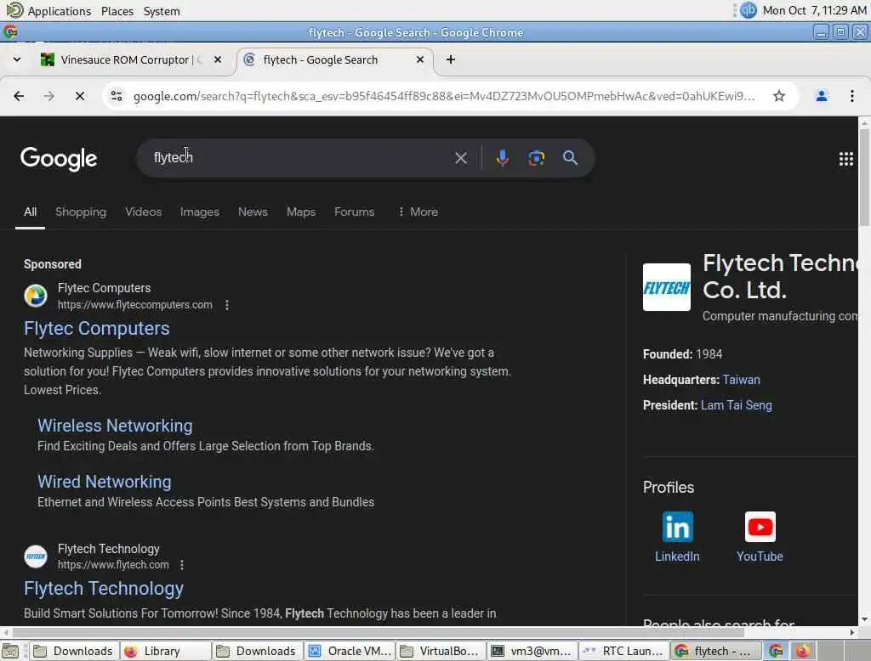This screenshot has width=871, height=661.
Task: Click the https://www.flytech.com URL text
Action: point(113,565)
